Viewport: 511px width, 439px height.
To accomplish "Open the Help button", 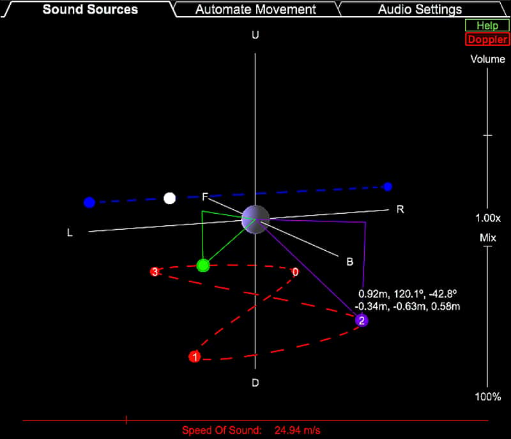I will [x=487, y=26].
